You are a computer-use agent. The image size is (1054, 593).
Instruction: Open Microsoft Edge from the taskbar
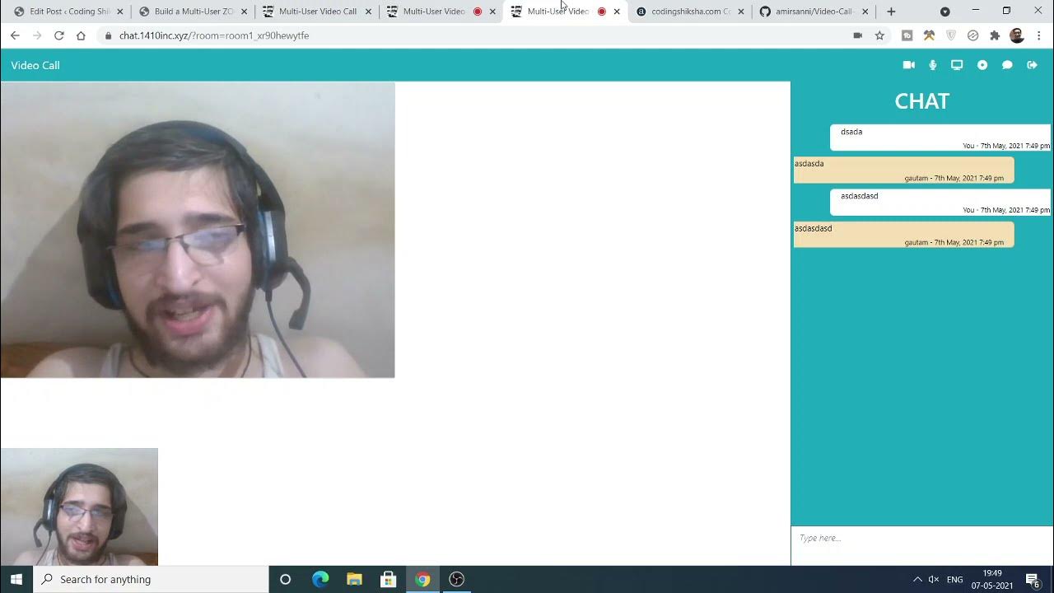[320, 579]
